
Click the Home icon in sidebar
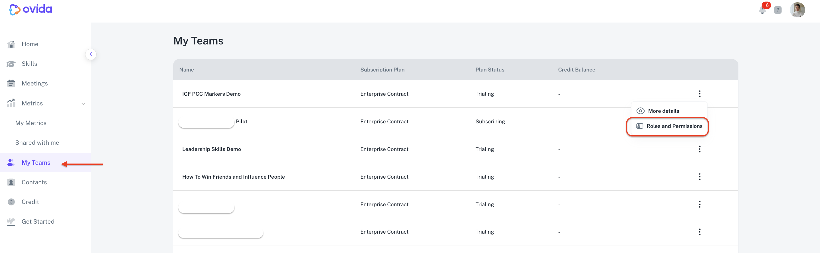point(11,44)
